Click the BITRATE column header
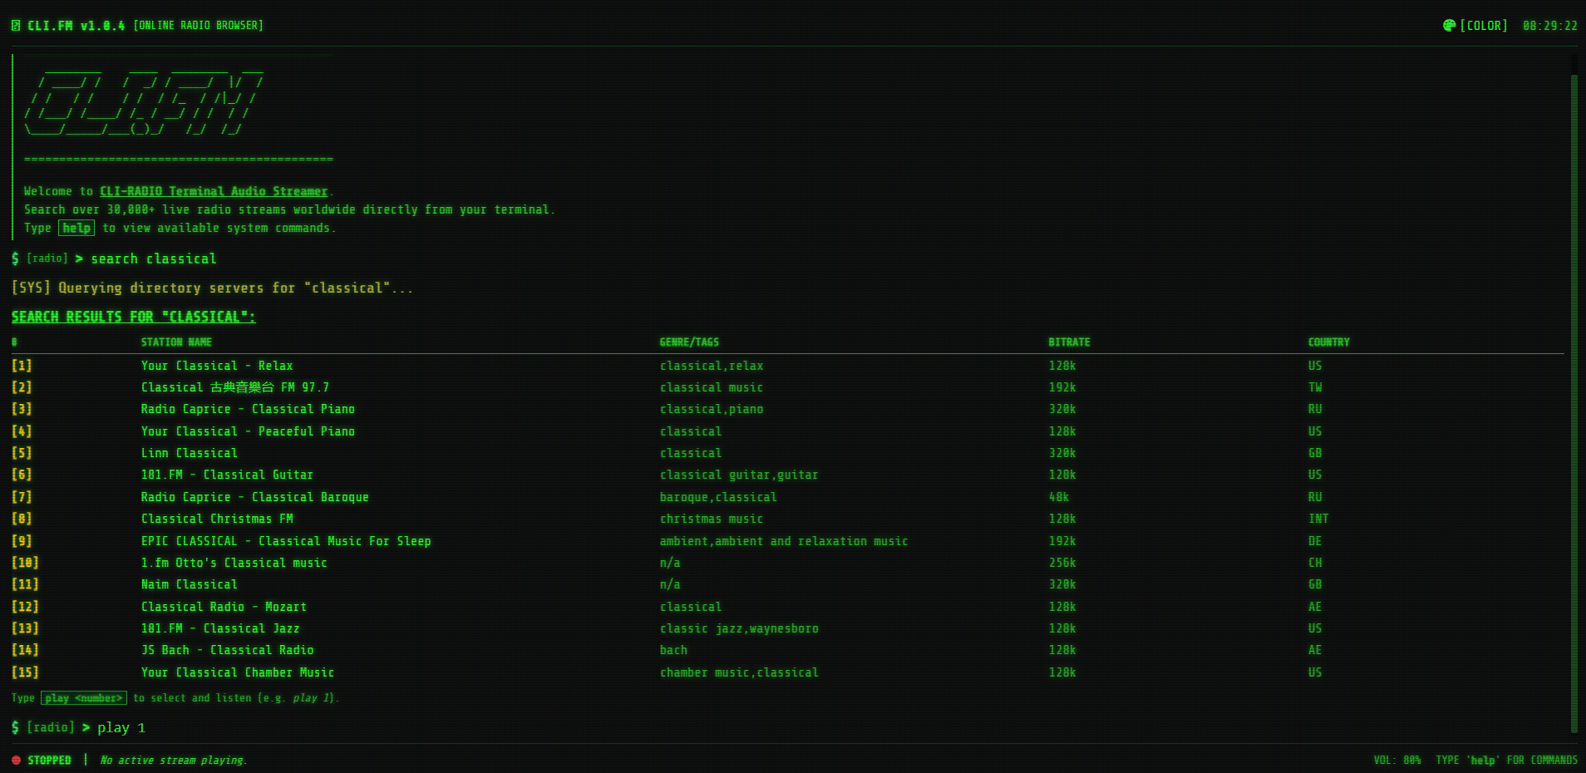 click(1069, 342)
